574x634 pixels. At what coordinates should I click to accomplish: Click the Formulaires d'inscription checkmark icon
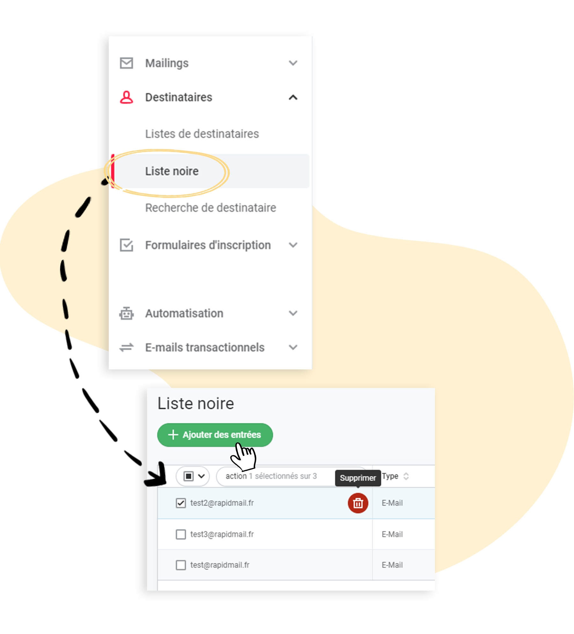click(x=126, y=245)
